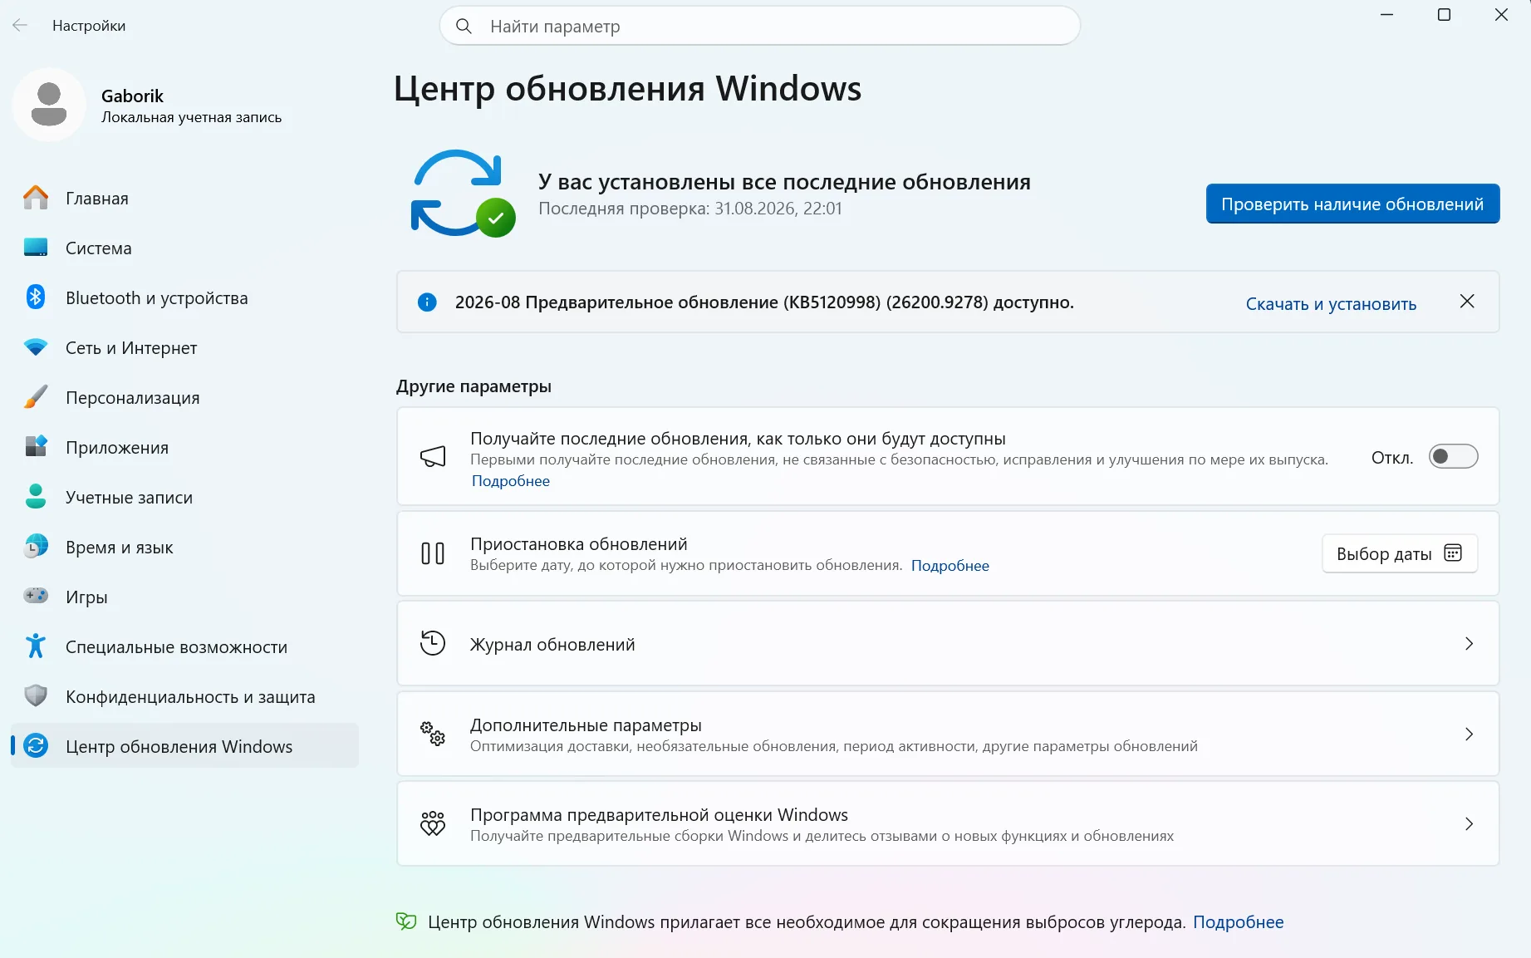Open Система settings section
This screenshot has height=958, width=1531.
(x=184, y=248)
